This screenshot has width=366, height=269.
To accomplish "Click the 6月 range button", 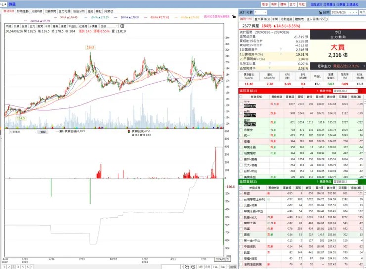I will (x=208, y=267).
